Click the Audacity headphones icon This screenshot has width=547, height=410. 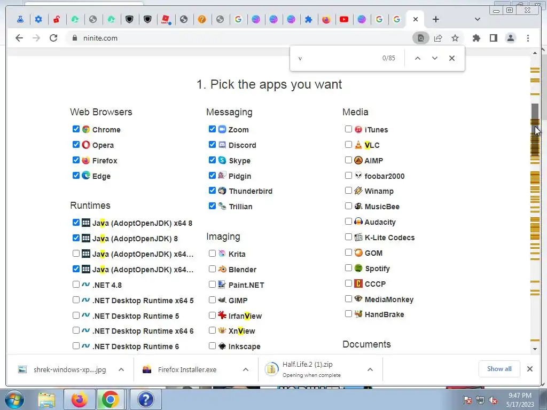point(358,222)
